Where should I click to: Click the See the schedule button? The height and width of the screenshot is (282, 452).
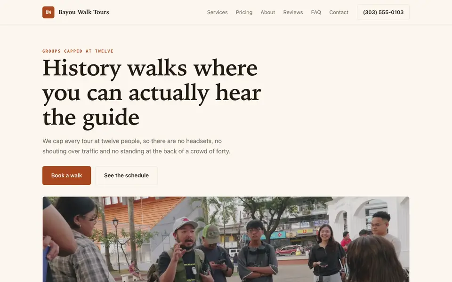(126, 175)
